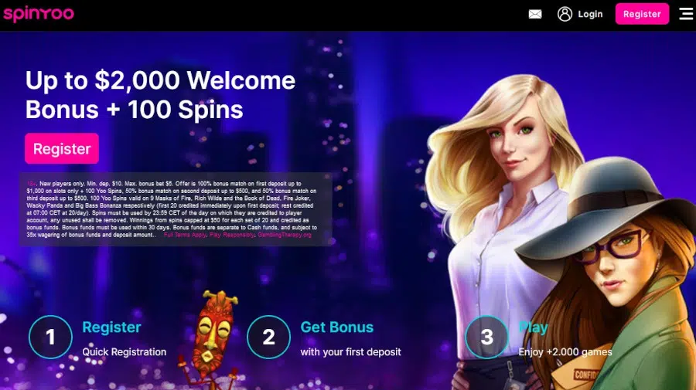Open the hamburger menu icon
The height and width of the screenshot is (390, 696).
[686, 14]
